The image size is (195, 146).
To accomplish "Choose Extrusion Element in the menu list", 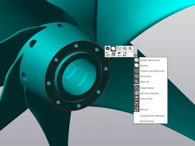I will (x=151, y=93).
